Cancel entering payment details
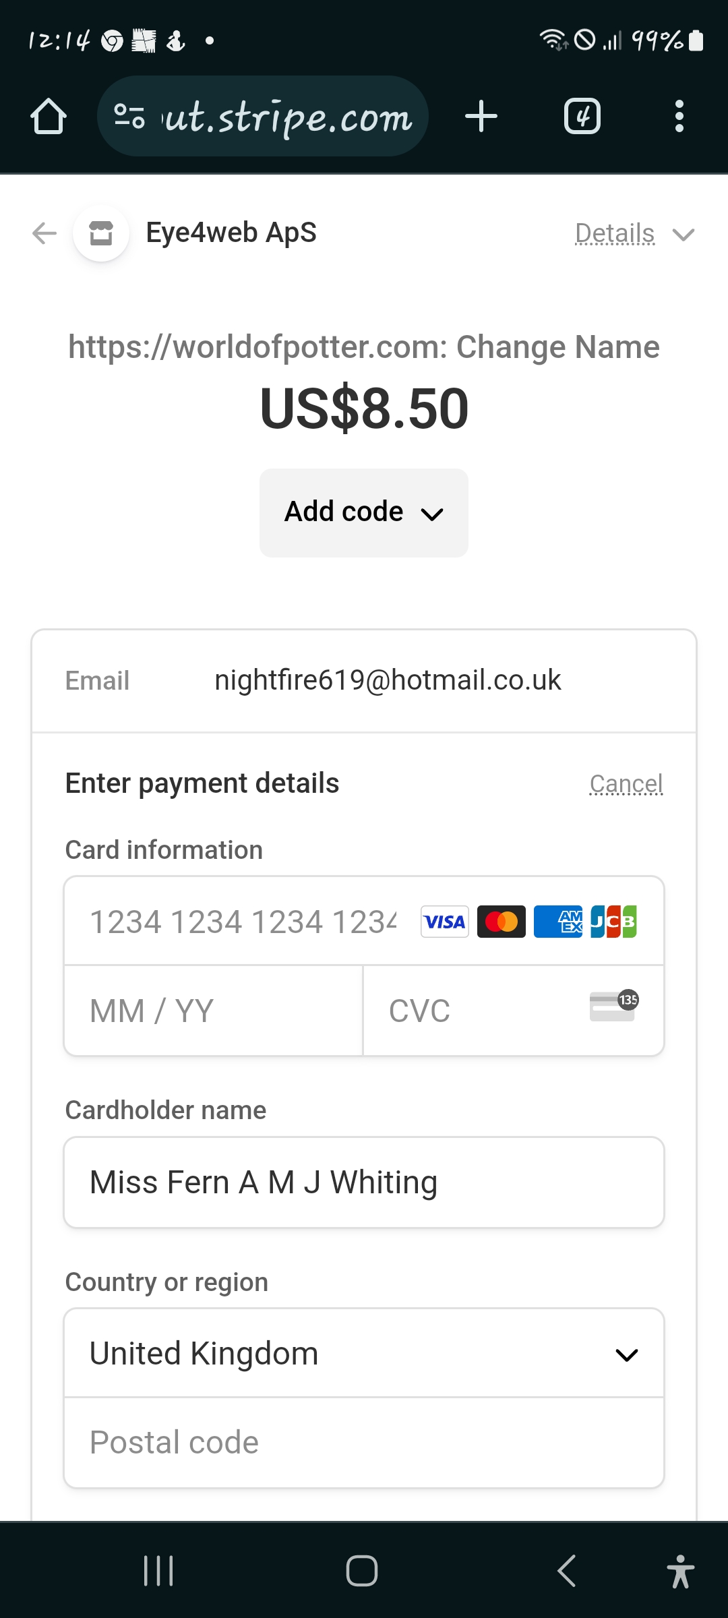Image resolution: width=728 pixels, height=1618 pixels. (x=626, y=784)
